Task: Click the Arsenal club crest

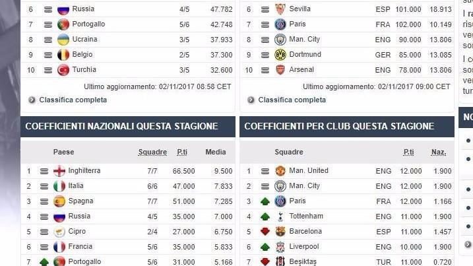Action: pos(280,70)
